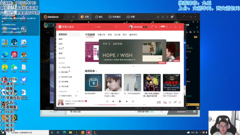Click Windows Start button
The height and width of the screenshot is (135, 240).
click(x=3, y=133)
